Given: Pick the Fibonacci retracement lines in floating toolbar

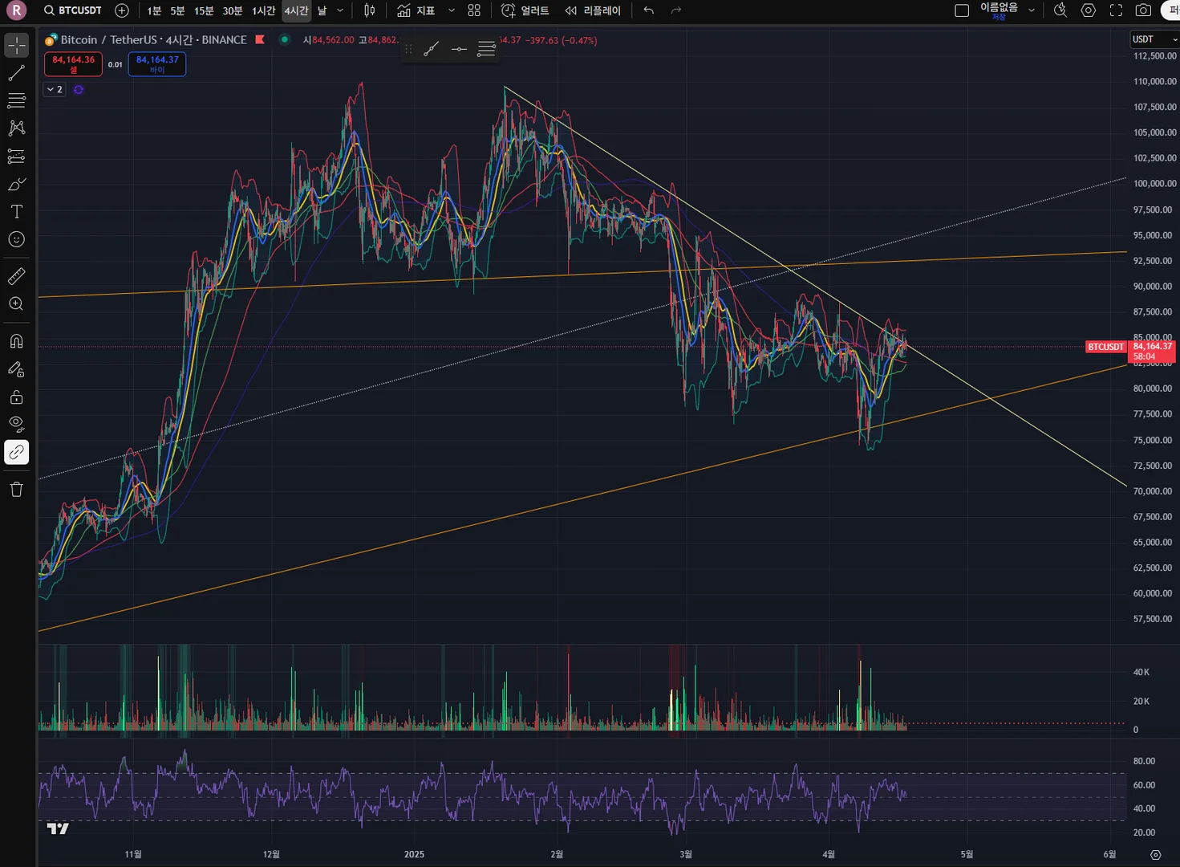Looking at the screenshot, I should pos(486,49).
